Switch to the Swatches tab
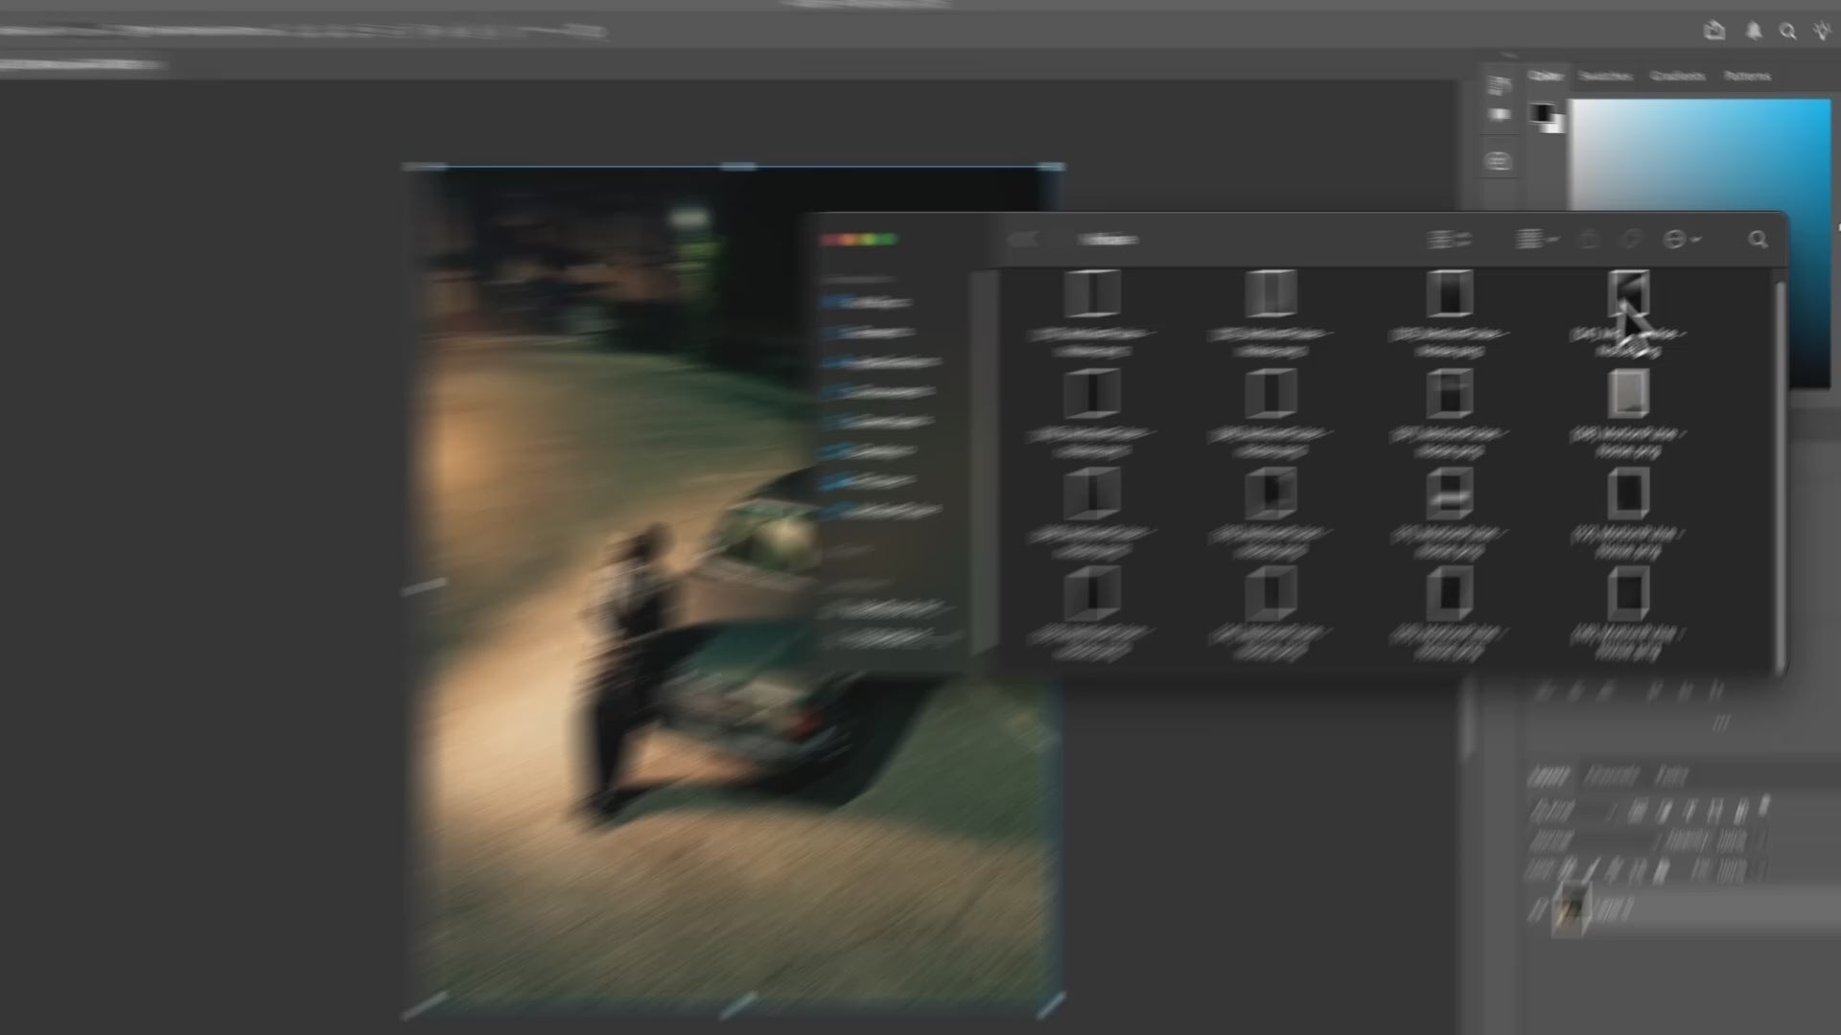The height and width of the screenshot is (1035, 1841). (1605, 76)
